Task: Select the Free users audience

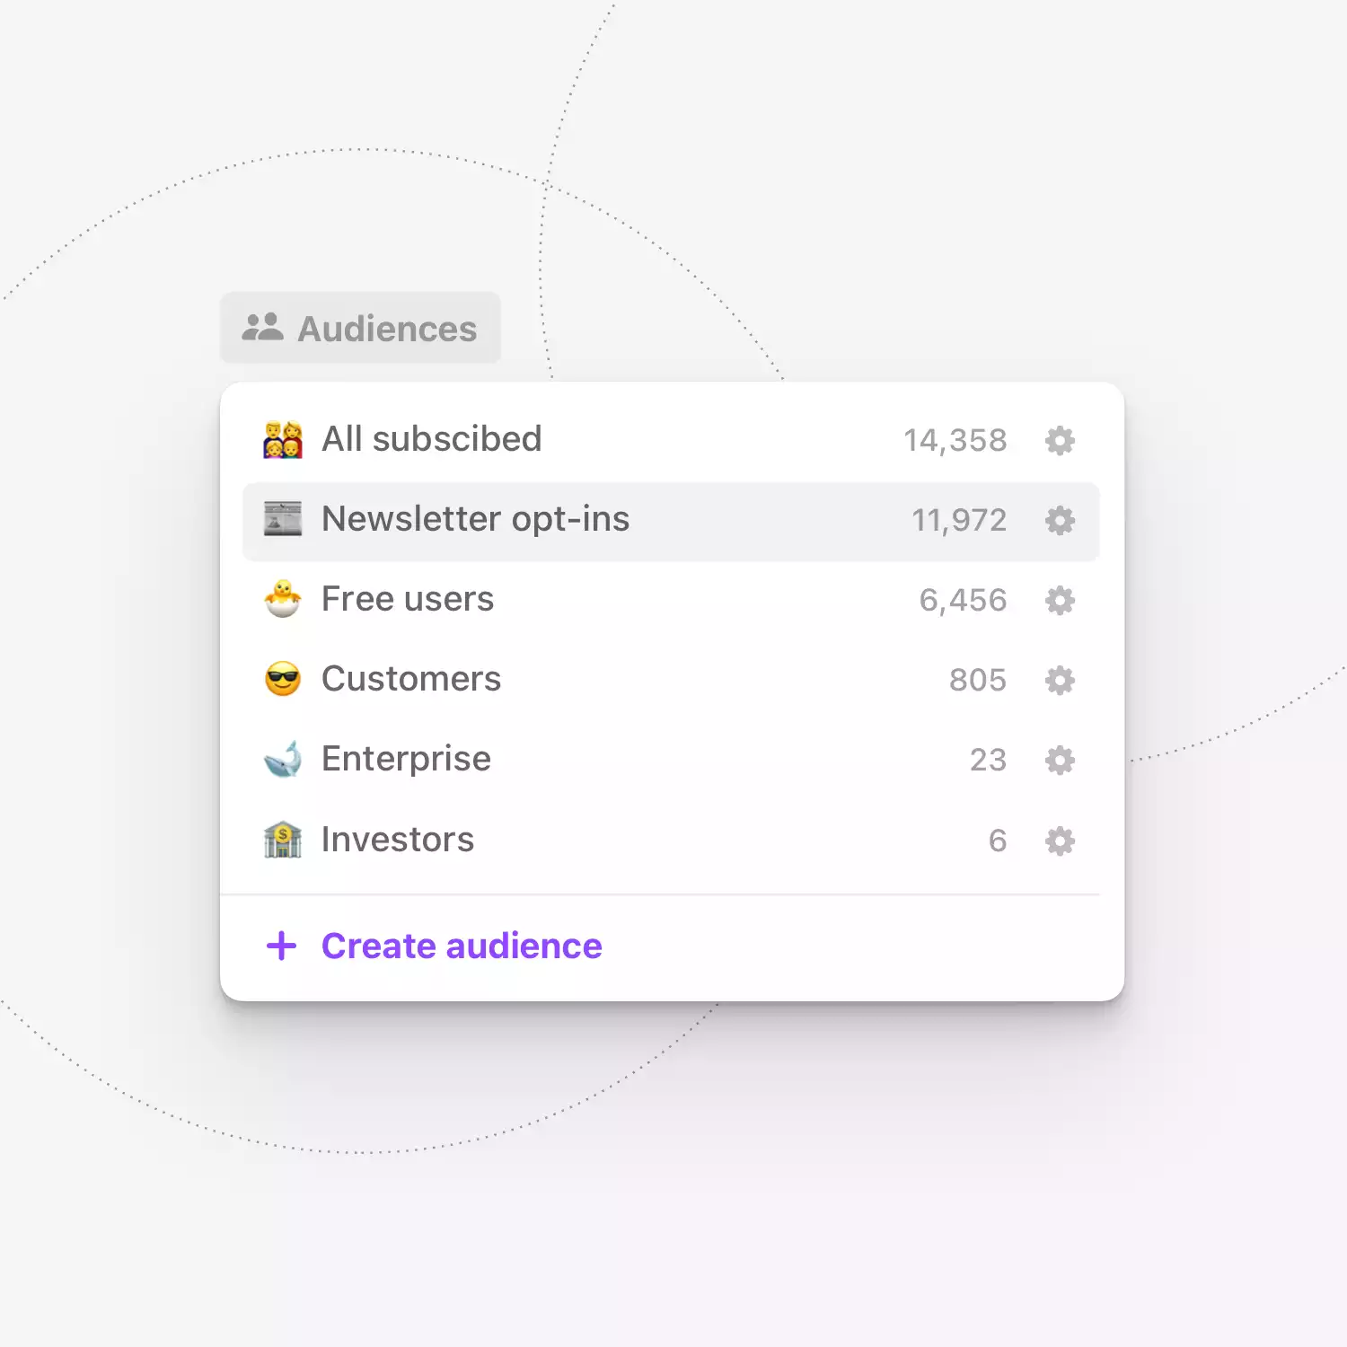Action: [x=671, y=600]
